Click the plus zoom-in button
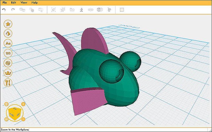Viewport: 212px width, 132px height. tap(23, 104)
